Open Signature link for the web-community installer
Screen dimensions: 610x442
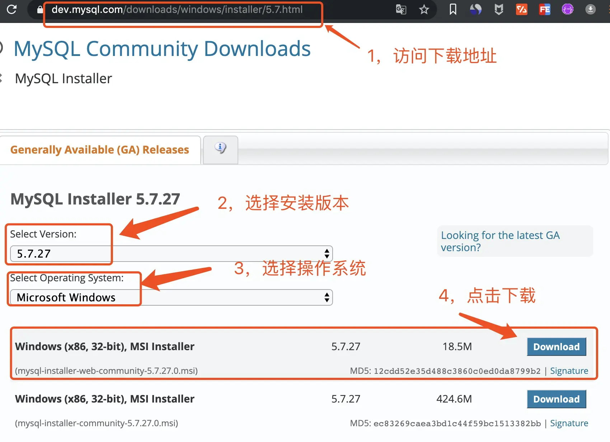pyautogui.click(x=569, y=371)
